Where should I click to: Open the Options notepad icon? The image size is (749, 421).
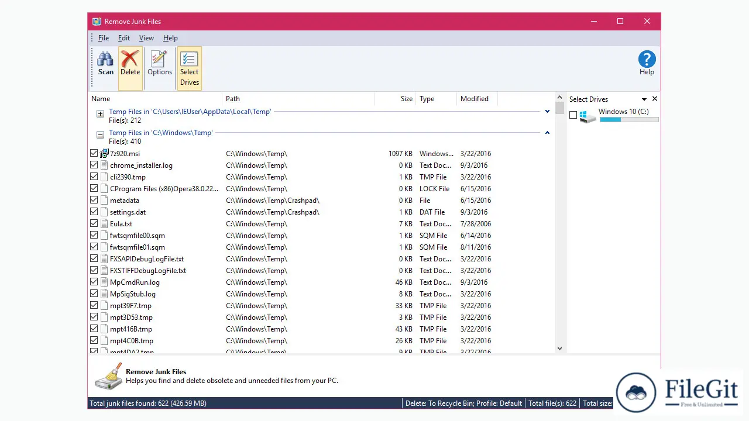(159, 59)
